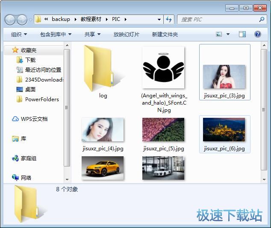Toggle the preview pane icon

[242, 34]
